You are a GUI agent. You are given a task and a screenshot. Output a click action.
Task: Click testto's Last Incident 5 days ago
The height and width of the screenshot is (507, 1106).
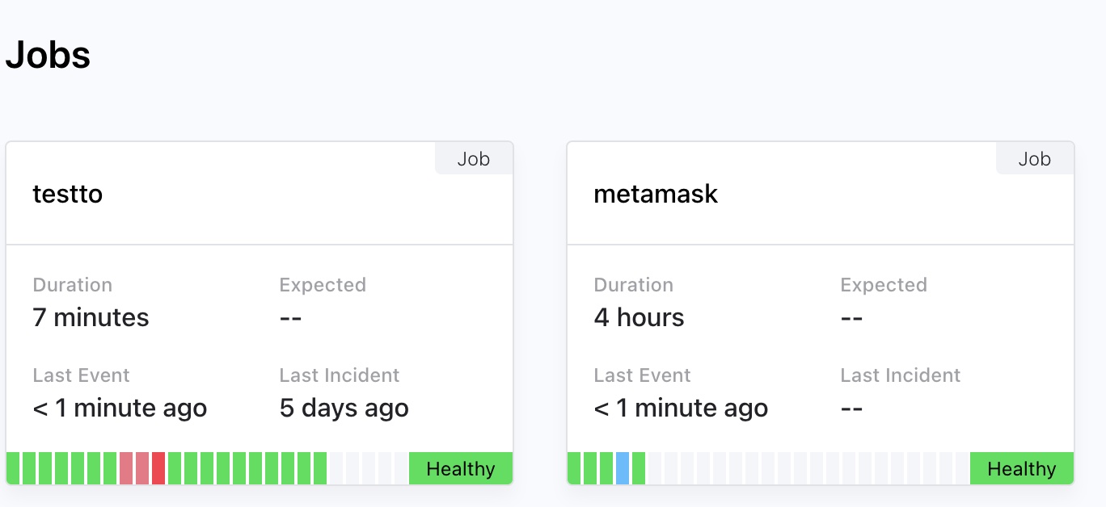coord(344,408)
